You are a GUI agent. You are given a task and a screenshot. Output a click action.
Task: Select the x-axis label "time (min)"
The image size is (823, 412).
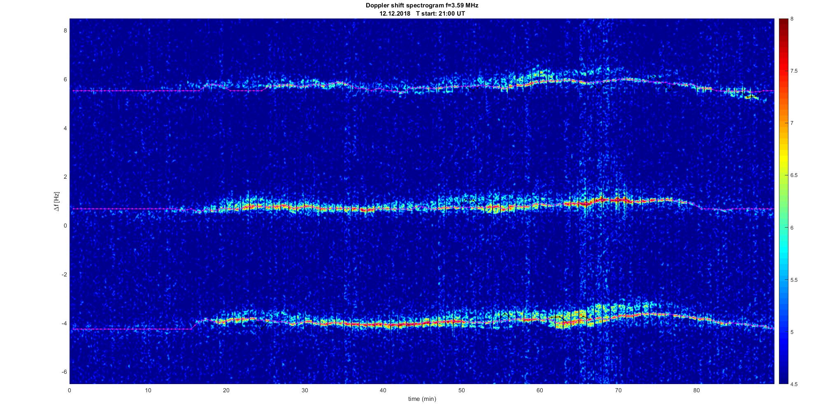pyautogui.click(x=422, y=399)
